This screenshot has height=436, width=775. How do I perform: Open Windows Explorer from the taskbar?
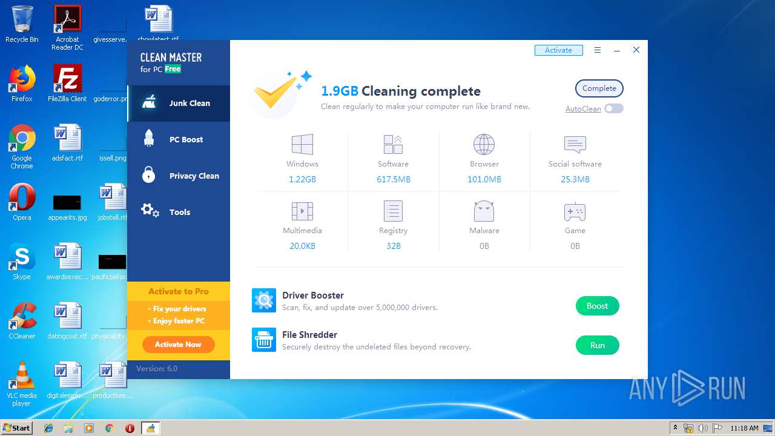coord(68,428)
